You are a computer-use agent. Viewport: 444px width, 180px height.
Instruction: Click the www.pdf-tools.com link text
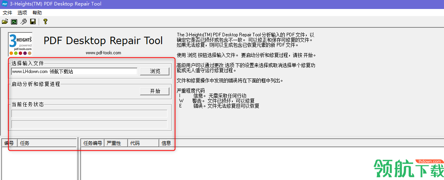click(103, 53)
